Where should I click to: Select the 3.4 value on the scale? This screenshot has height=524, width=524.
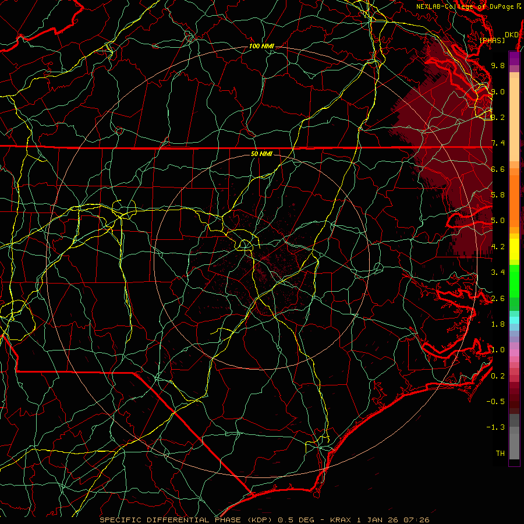pyautogui.click(x=498, y=272)
